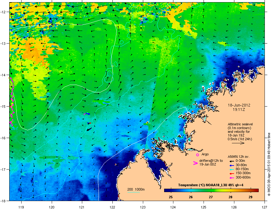Click the "0-30m" depth label

tap(240, 161)
